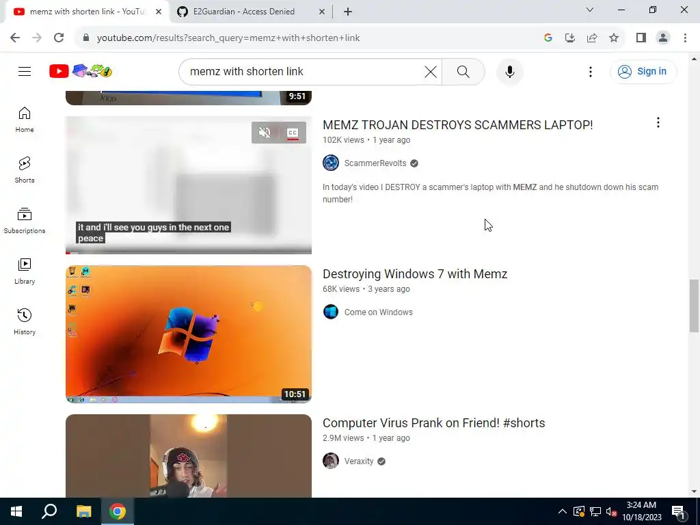This screenshot has width=700, height=525.
Task: Click ScammerRevolts channel avatar
Action: [x=331, y=163]
